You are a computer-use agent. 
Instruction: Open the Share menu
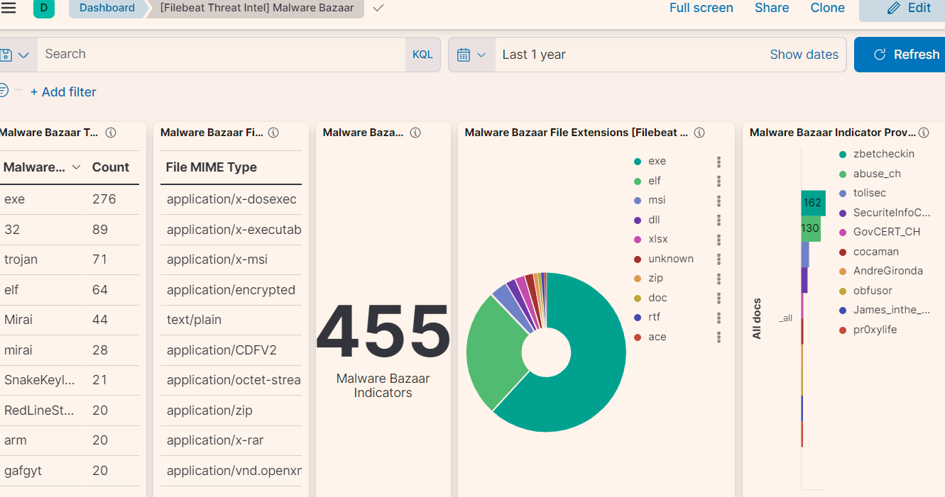(772, 8)
